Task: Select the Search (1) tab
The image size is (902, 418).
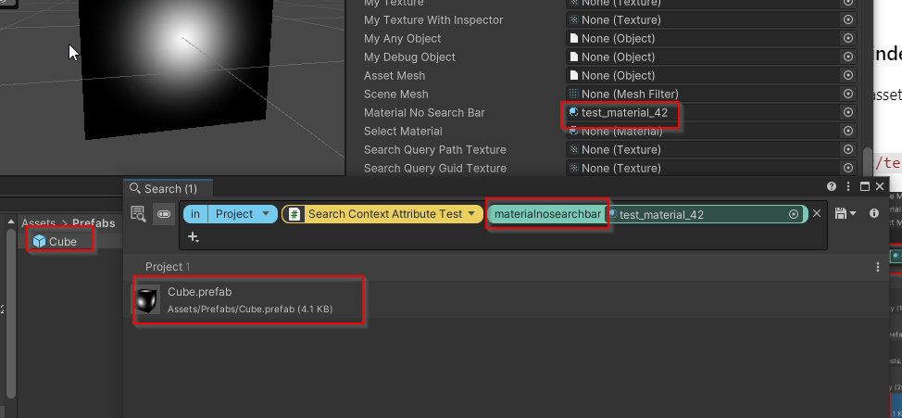Action: coord(165,188)
